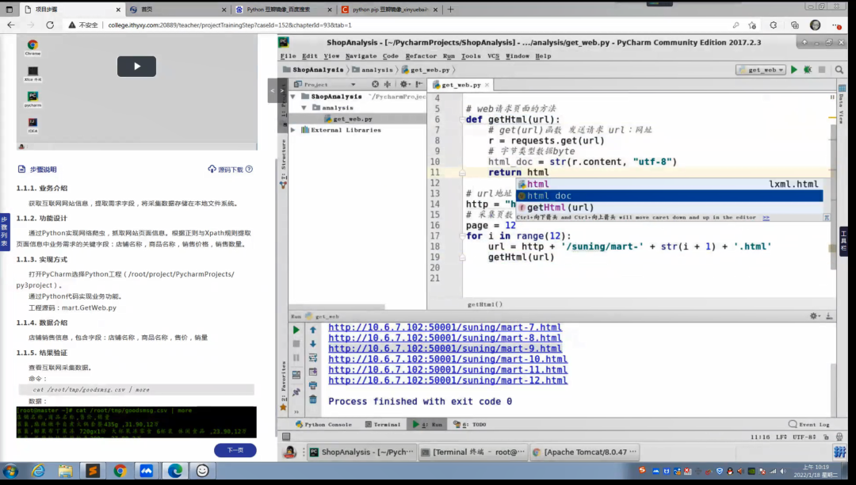Select the html_doc autocomplete suggestion
This screenshot has height=485, width=856.
[x=669, y=196]
